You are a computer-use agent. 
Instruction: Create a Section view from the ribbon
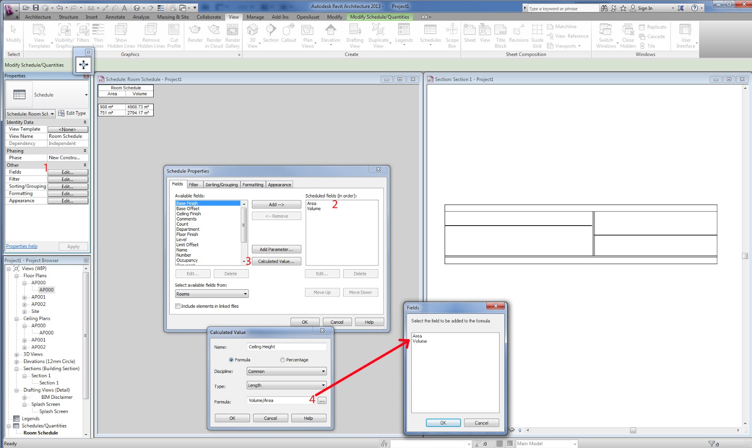point(271,33)
